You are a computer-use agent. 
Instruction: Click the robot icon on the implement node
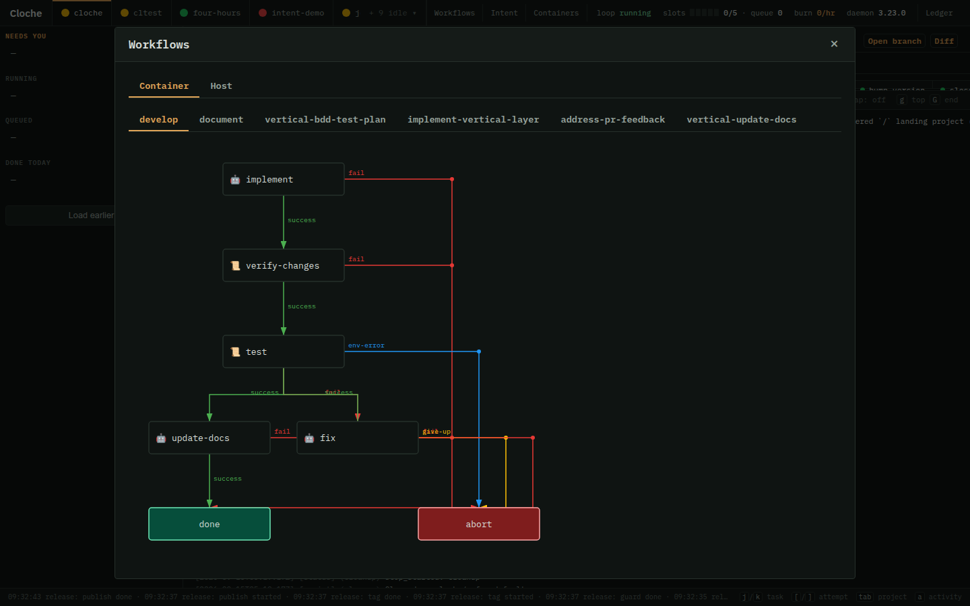pyautogui.click(x=235, y=180)
